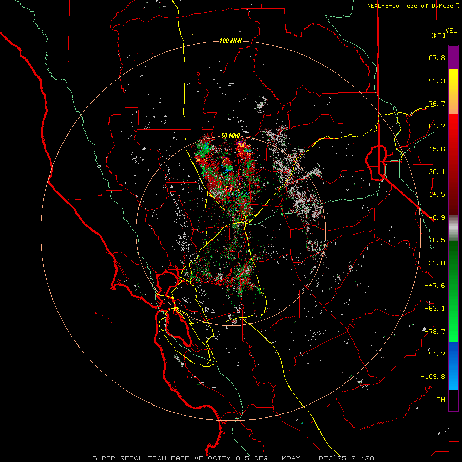Viewport: 462px width, 462px height.
Task: Click the 92.3 legend value
Action: 437,81
